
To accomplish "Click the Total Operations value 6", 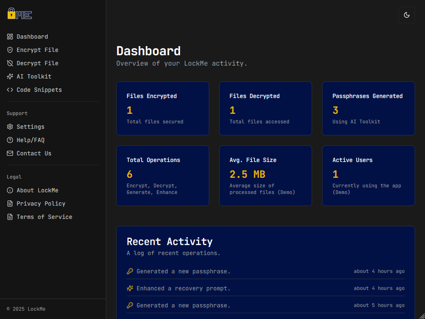I will tap(129, 174).
